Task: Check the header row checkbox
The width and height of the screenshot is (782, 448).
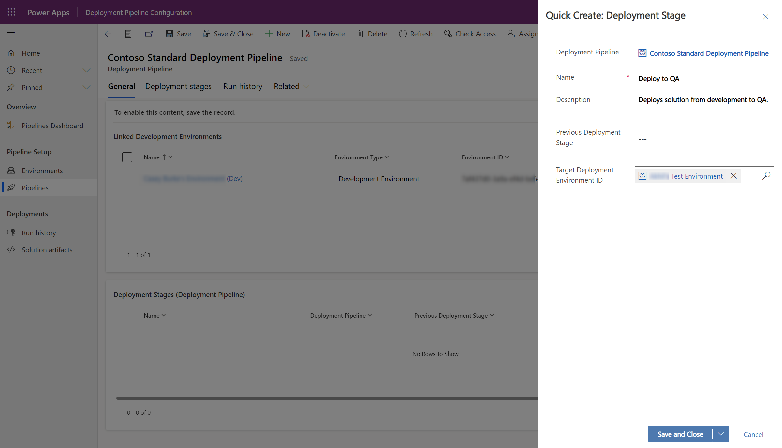Action: click(127, 157)
